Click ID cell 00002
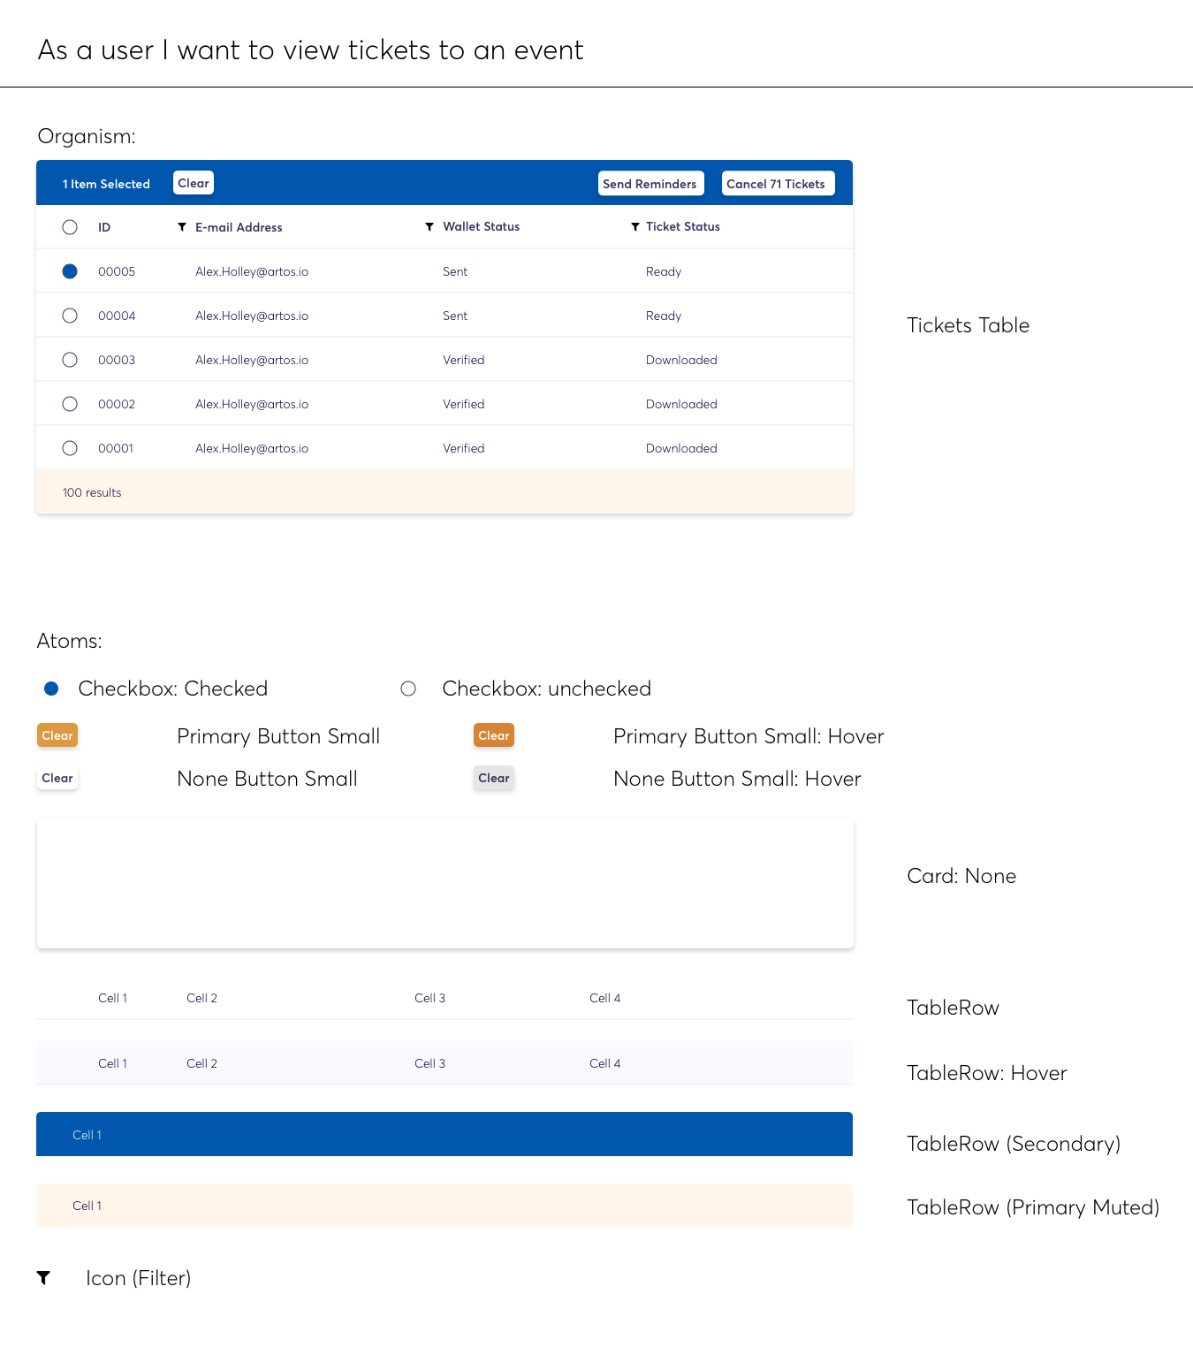The width and height of the screenshot is (1193, 1370). [117, 404]
